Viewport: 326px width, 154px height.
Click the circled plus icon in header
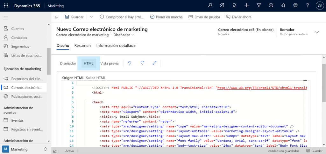coord(271,6)
